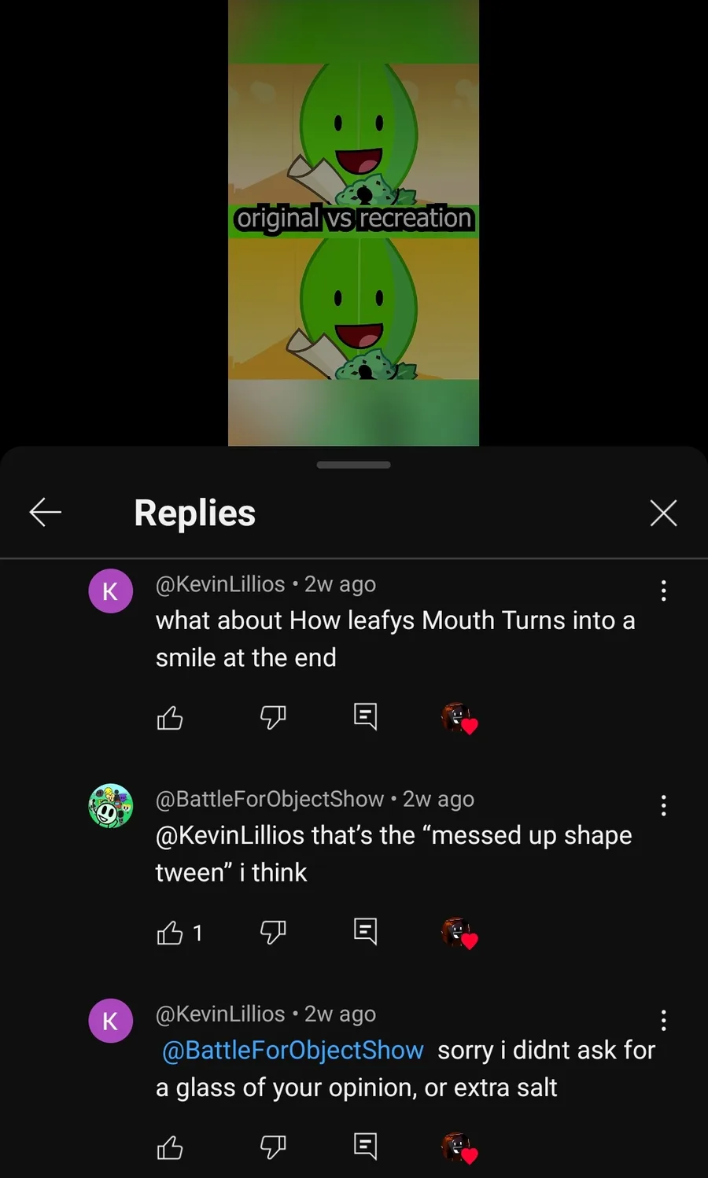Tap the panel drag handle bar
The image size is (708, 1178).
coord(353,465)
